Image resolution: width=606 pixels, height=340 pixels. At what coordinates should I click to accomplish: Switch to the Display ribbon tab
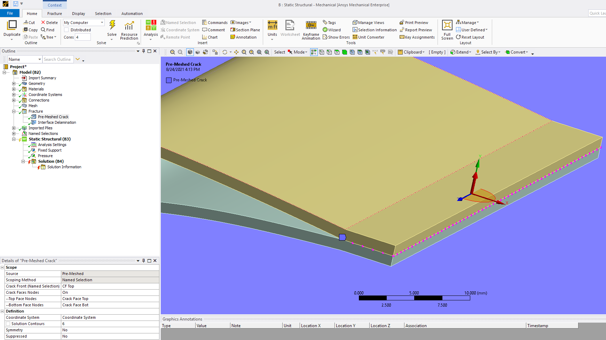(x=78, y=14)
